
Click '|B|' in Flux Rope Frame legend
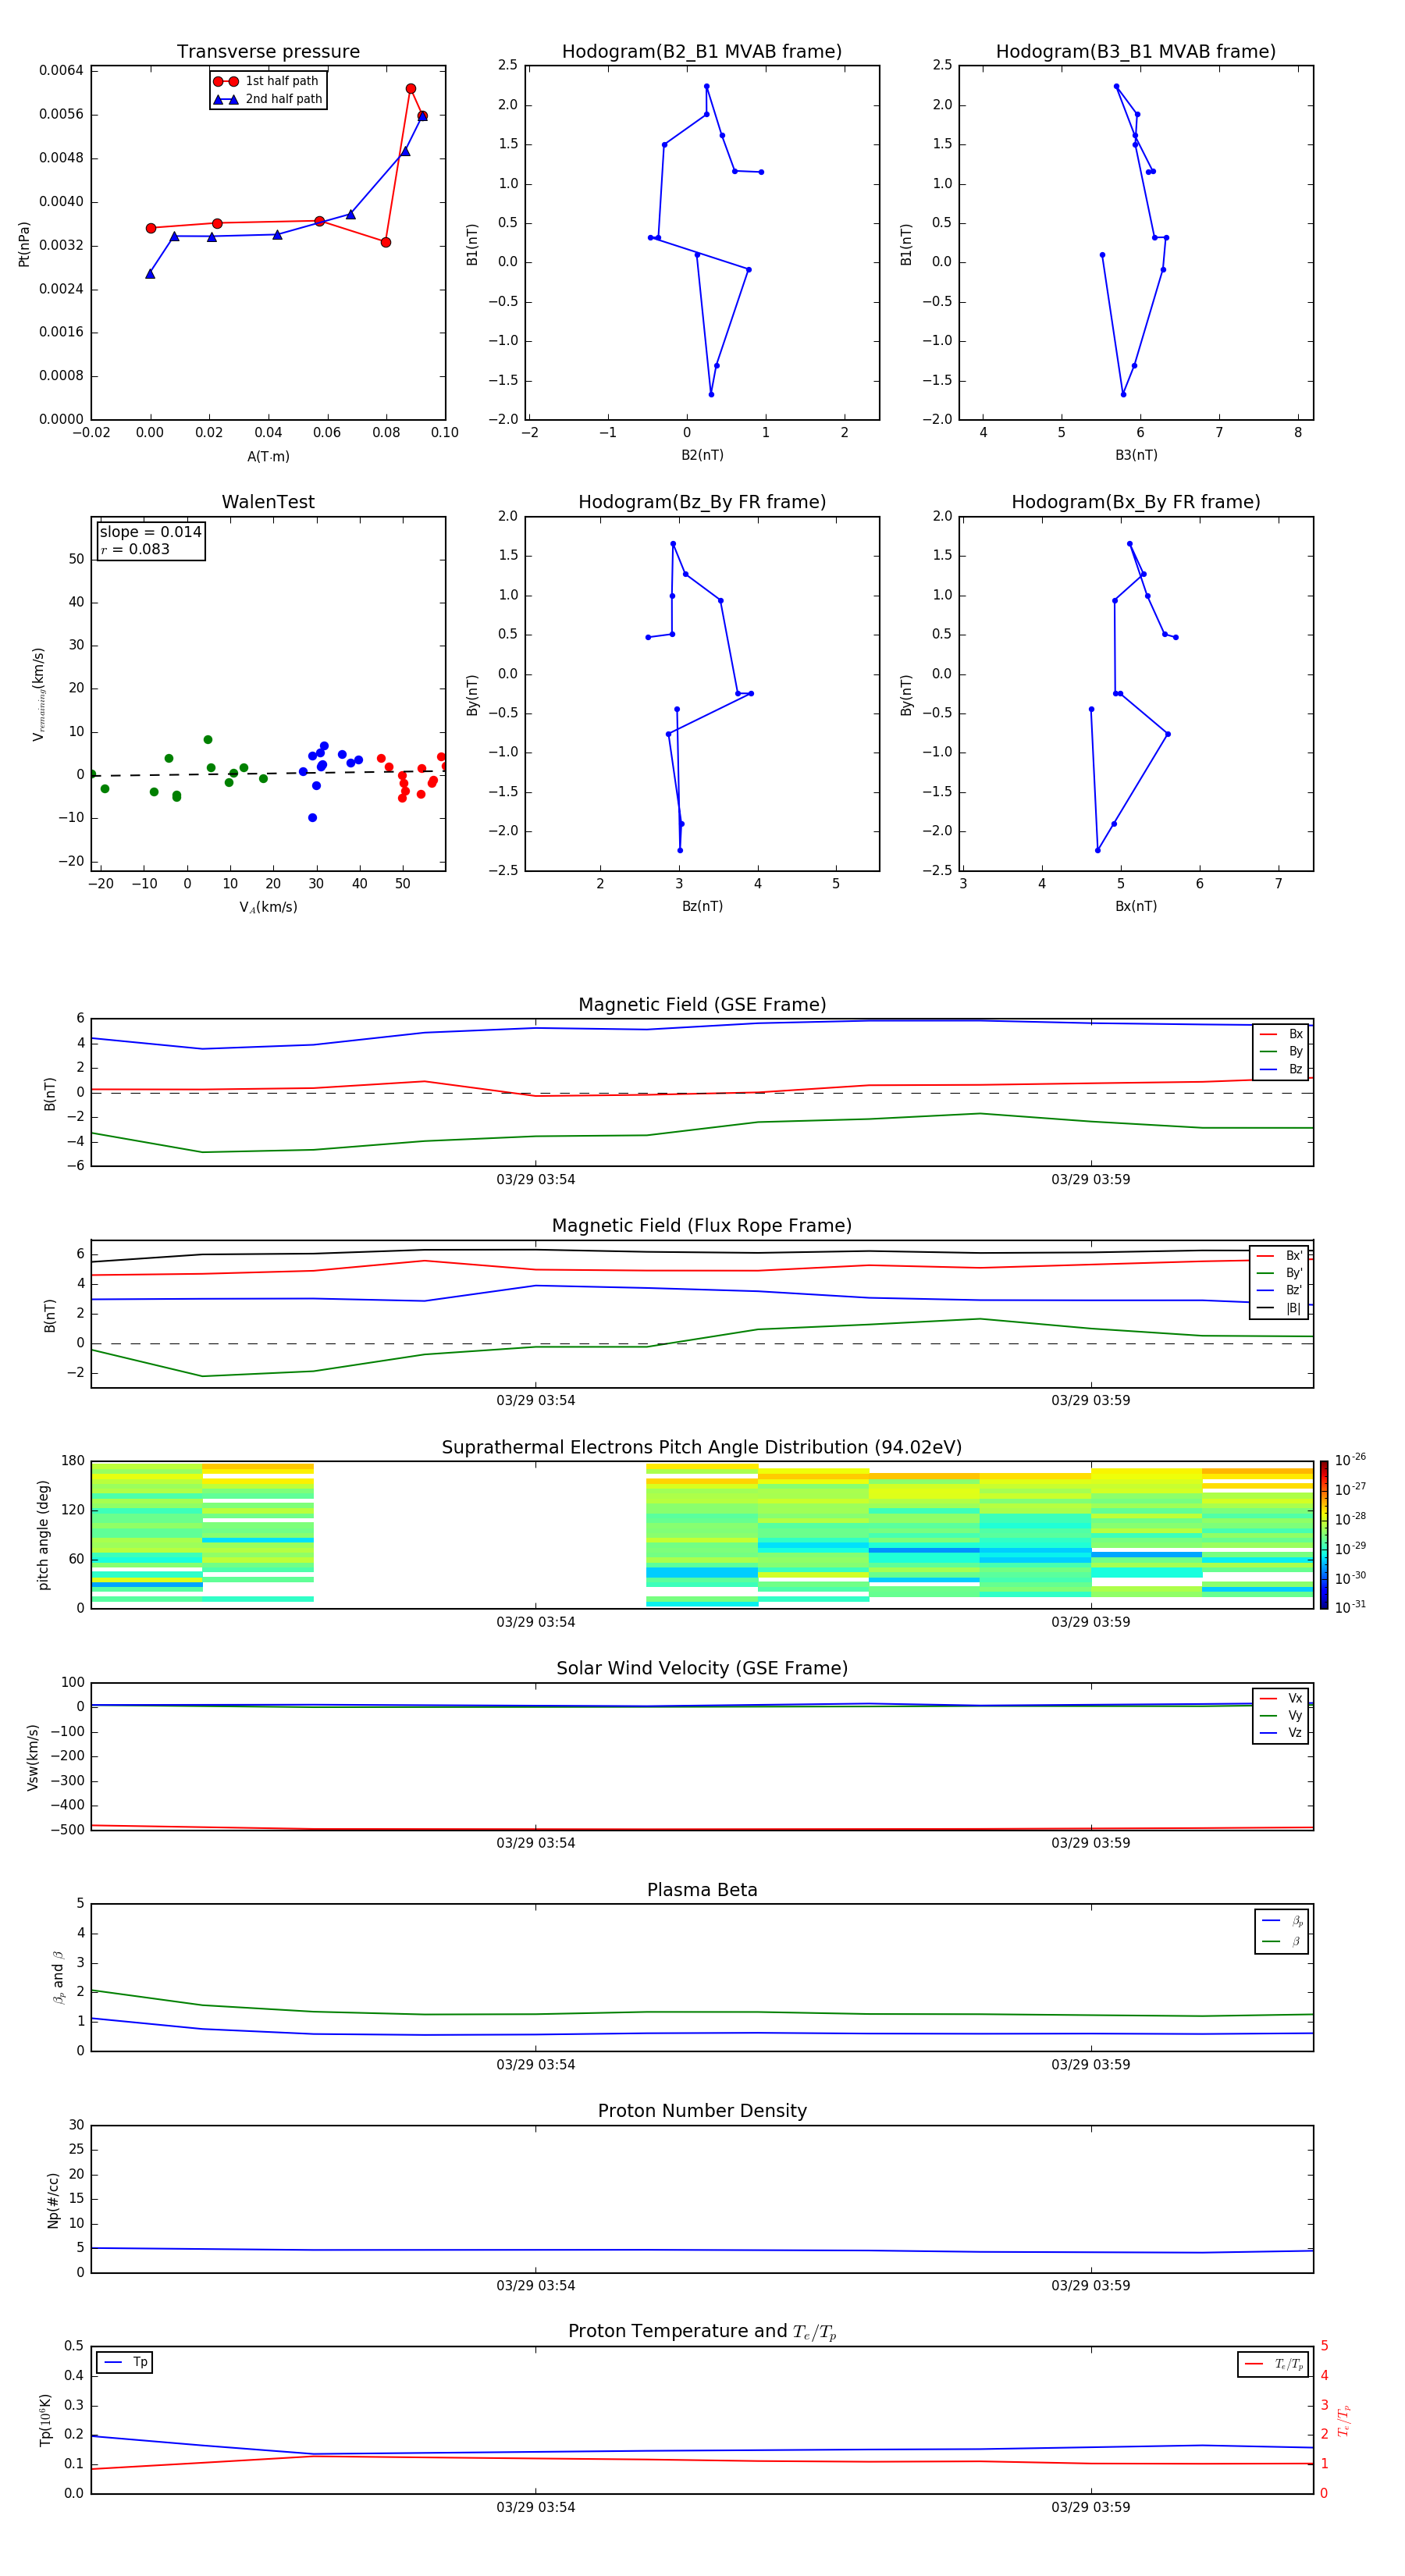tap(1293, 1308)
